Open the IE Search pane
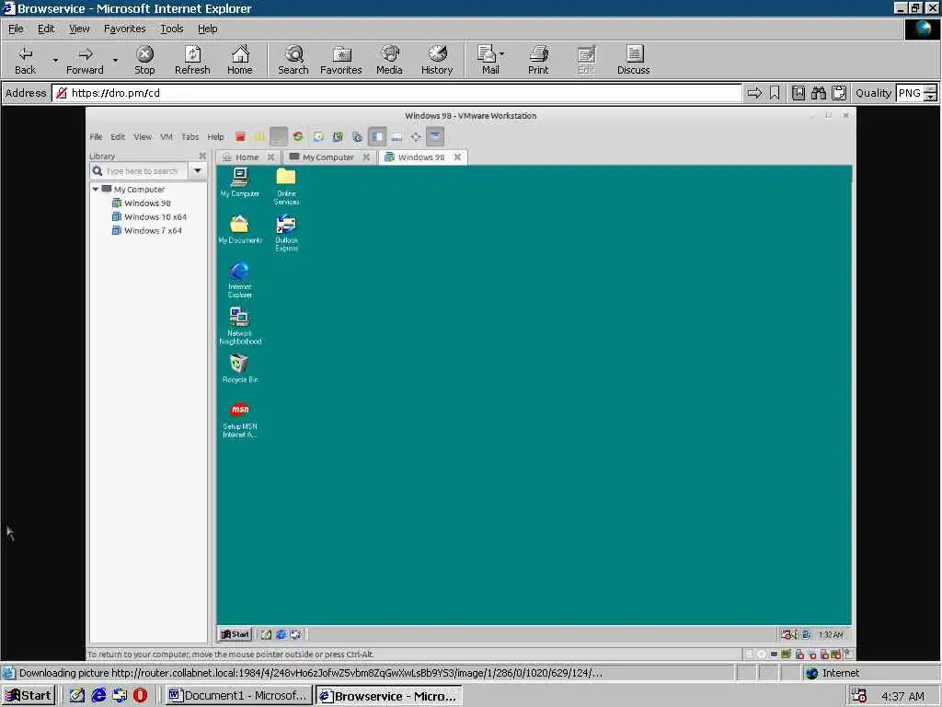Viewport: 942px width, 707px height. [293, 60]
